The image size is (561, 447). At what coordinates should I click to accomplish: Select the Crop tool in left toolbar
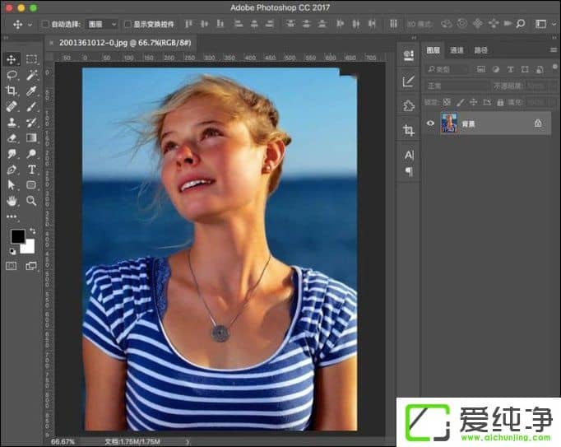[12, 91]
